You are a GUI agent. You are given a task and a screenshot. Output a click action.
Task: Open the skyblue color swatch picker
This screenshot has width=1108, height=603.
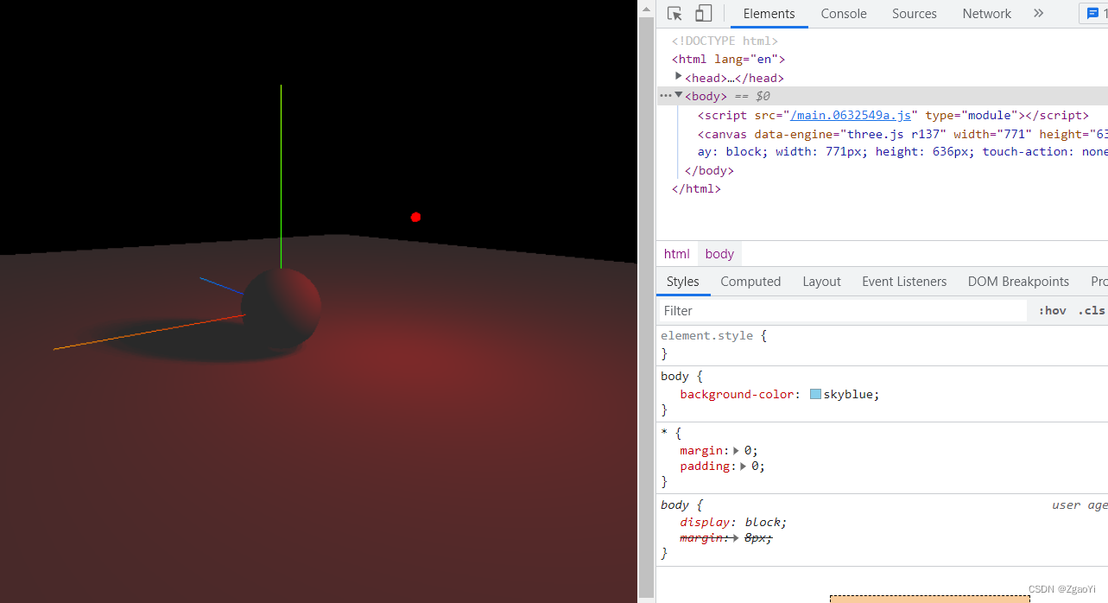coord(815,394)
